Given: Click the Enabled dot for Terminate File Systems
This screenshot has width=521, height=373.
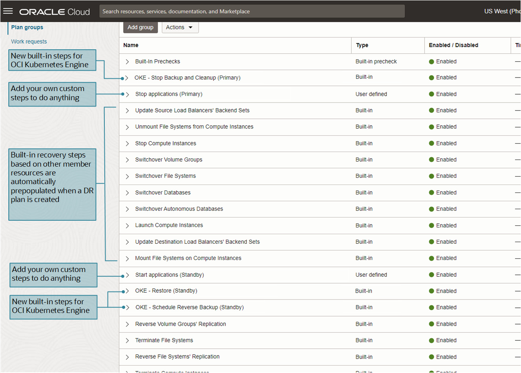Looking at the screenshot, I should 432,340.
